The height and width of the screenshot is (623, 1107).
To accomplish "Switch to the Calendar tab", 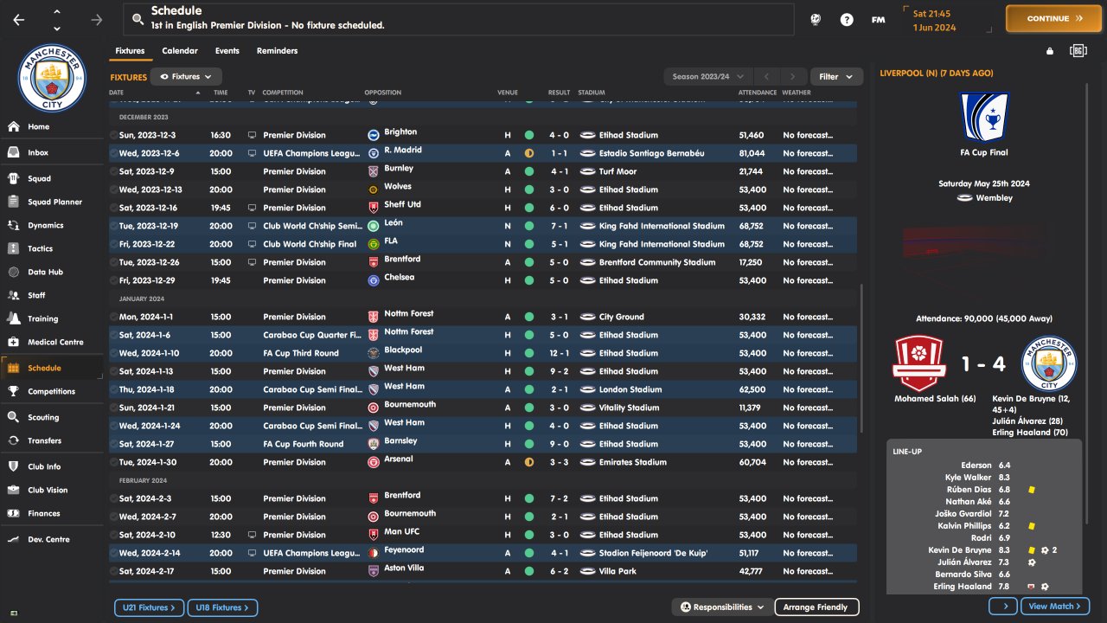I will (180, 51).
